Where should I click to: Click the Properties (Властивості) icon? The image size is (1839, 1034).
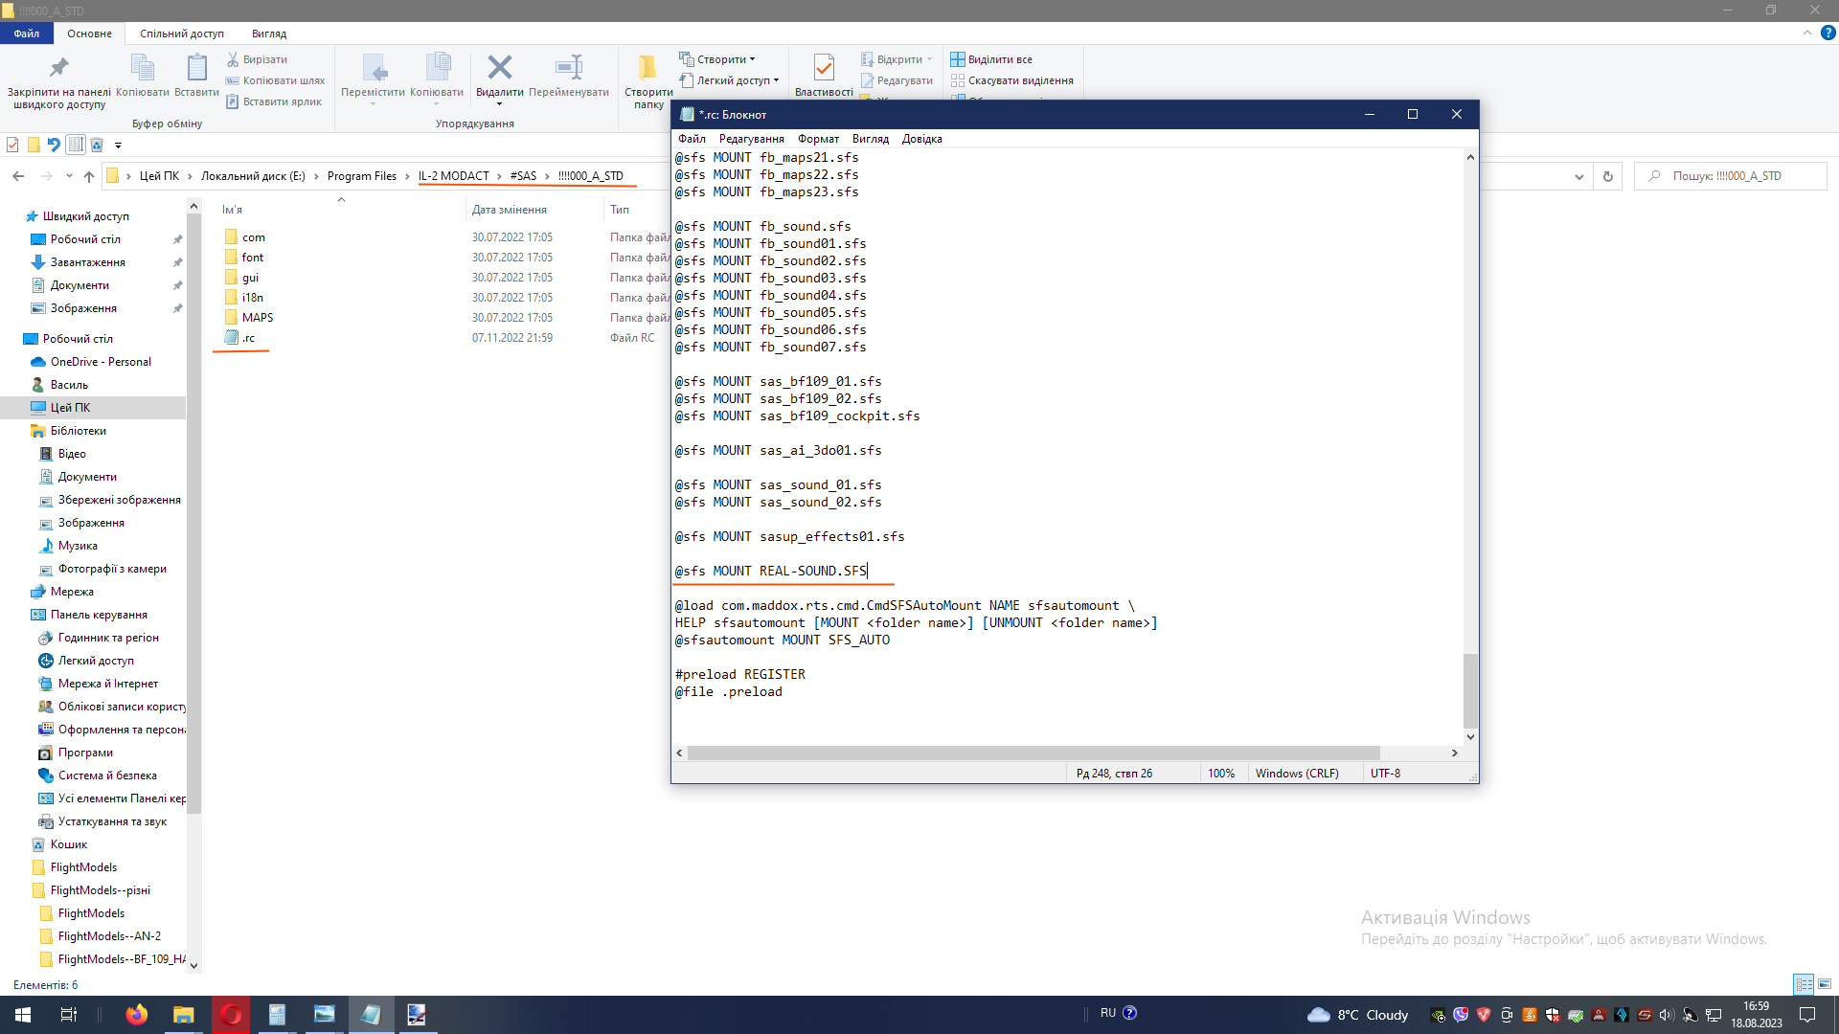click(x=823, y=68)
